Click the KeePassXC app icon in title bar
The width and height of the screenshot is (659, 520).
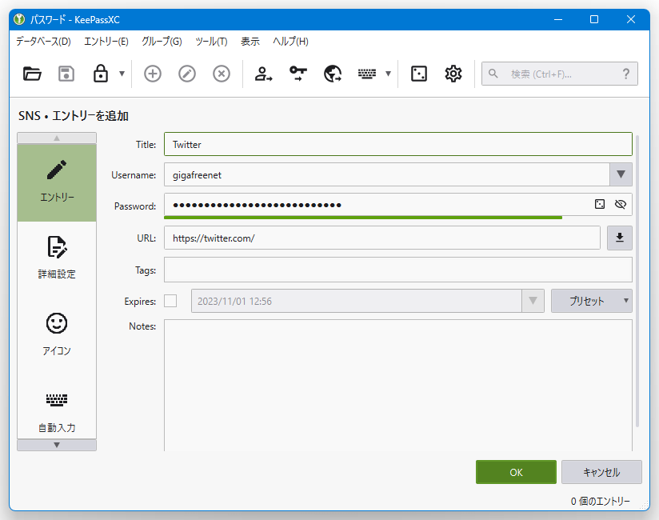[x=19, y=19]
